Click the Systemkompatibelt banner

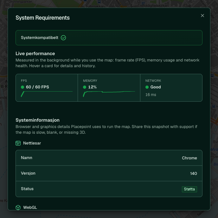(109, 38)
